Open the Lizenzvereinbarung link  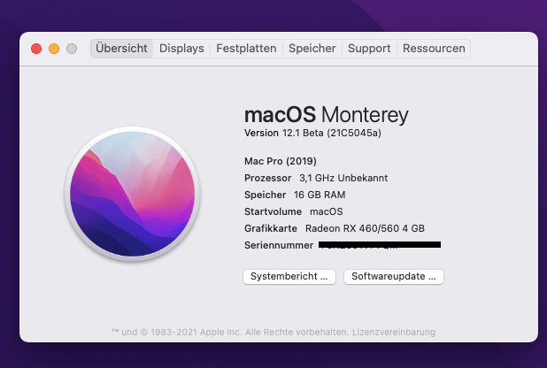(x=394, y=332)
